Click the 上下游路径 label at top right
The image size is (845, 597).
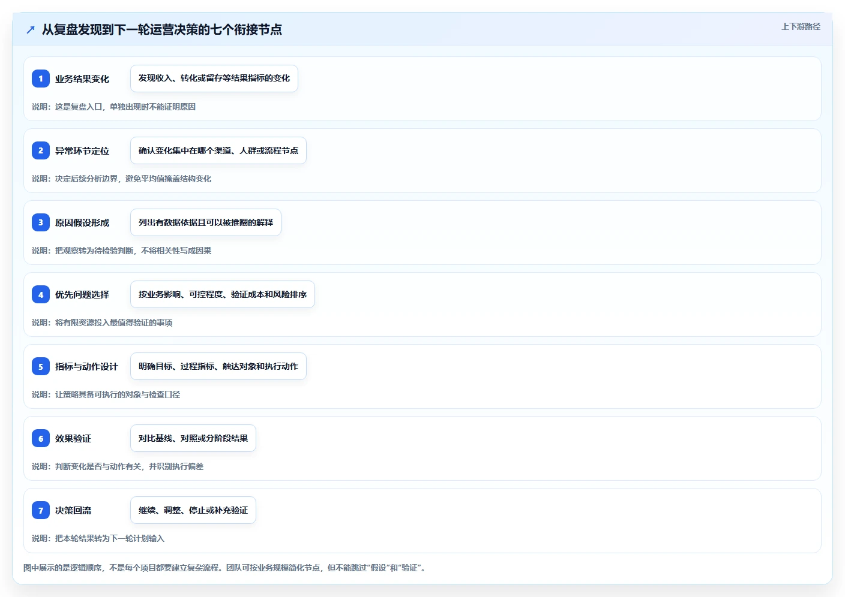point(801,26)
